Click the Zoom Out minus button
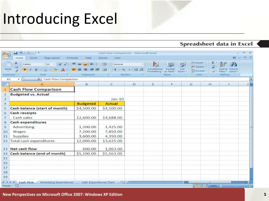The height and width of the screenshot is (201, 269). coord(221,186)
